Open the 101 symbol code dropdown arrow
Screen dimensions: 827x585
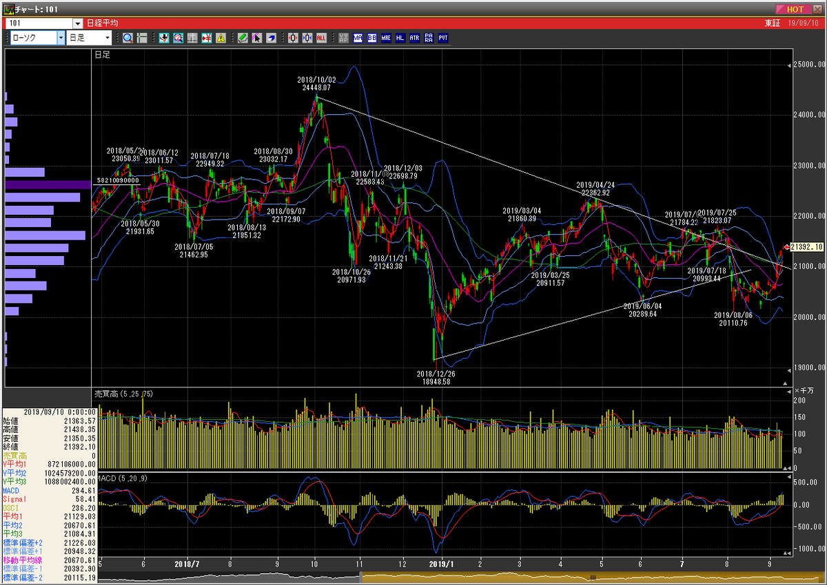[77, 23]
